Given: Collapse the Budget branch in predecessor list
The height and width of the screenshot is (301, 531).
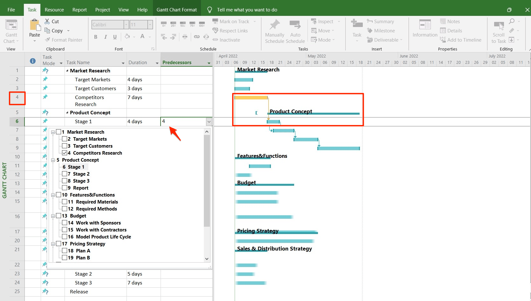Looking at the screenshot, I should pyautogui.click(x=53, y=216).
